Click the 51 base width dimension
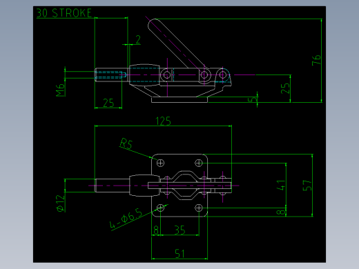The height and width of the screenshot is (269, 359). pyautogui.click(x=179, y=254)
